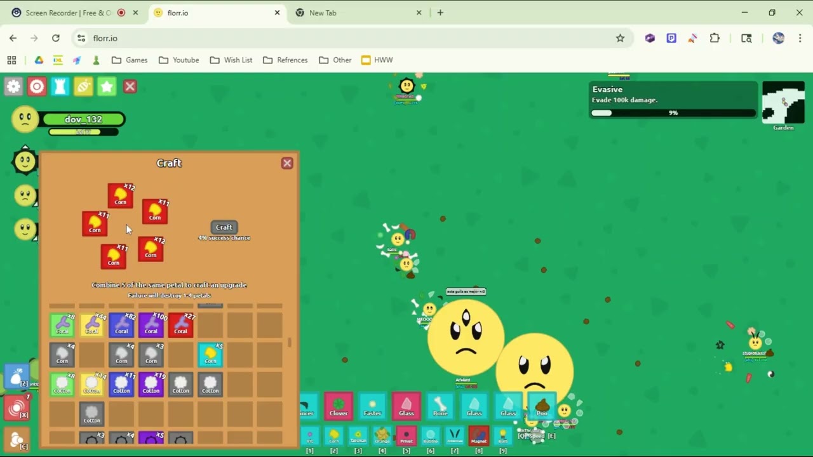The width and height of the screenshot is (813, 457).
Task: Click the red swirl icon labeled X
Action: 17,407
